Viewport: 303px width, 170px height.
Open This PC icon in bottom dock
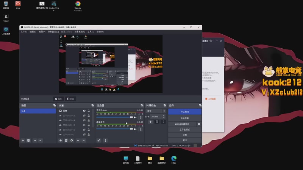pyautogui.click(x=126, y=160)
